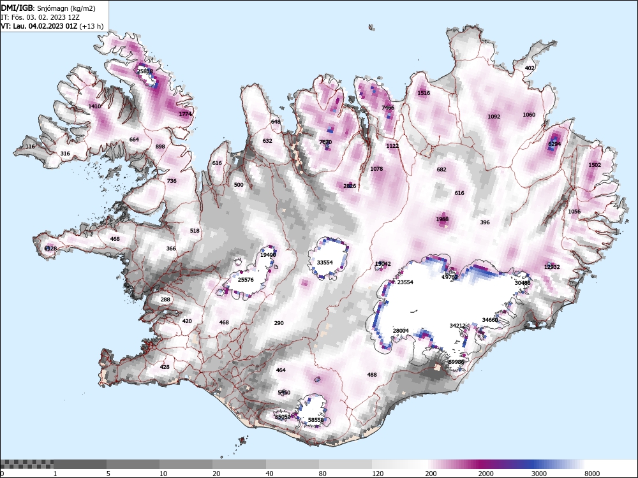Click the snow value 58558

pos(316,420)
